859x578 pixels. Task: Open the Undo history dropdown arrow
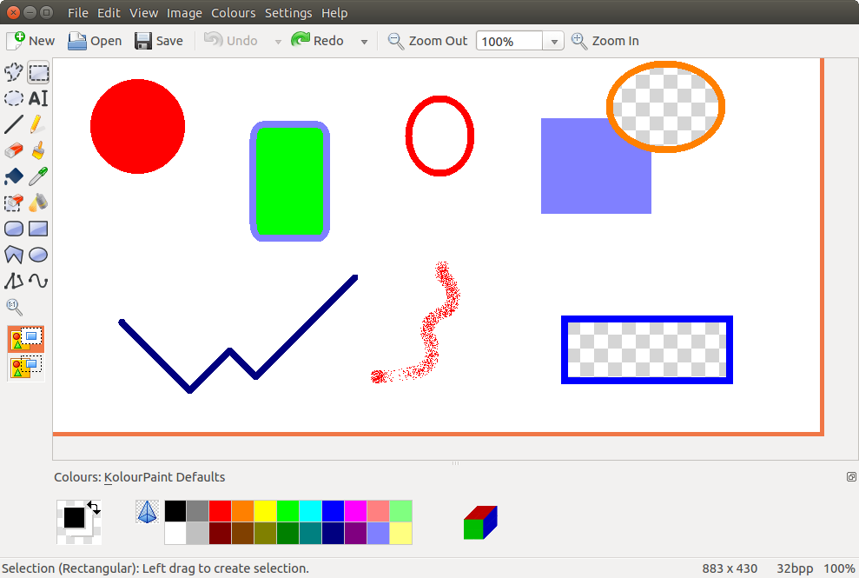point(278,41)
